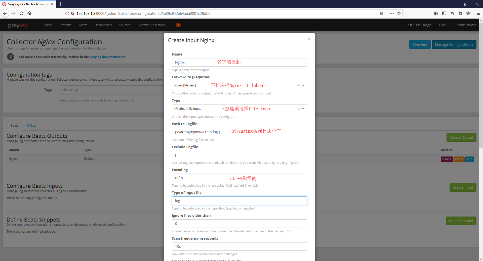Click the screenshot crop toolbar icon
The height and width of the screenshot is (261, 483).
460,13
